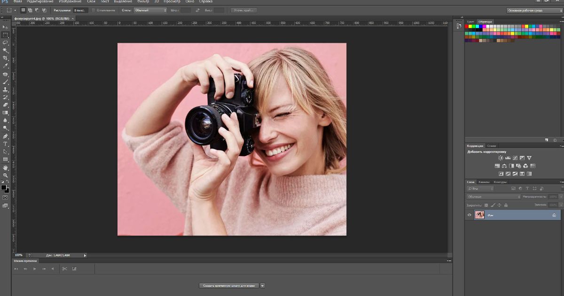The image size is (564, 296).
Task: Toggle the lock-all padlock in Layers panel
Action: point(506,205)
